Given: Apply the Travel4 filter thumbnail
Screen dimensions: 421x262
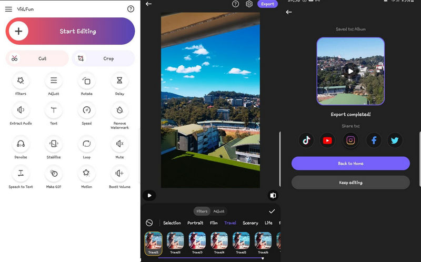Looking at the screenshot, I should 219,241.
